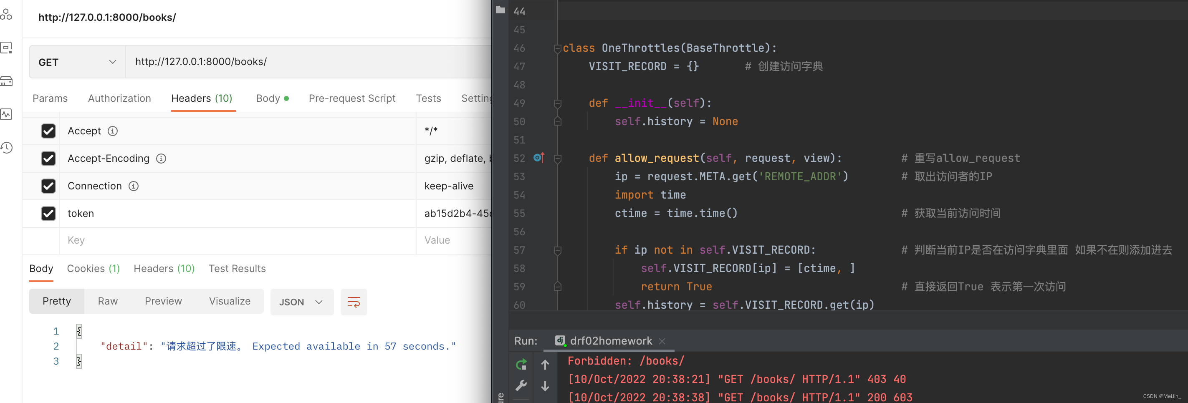Viewport: 1188px width, 403px height.
Task: Open the response Cookies (1) tab
Action: tap(93, 268)
